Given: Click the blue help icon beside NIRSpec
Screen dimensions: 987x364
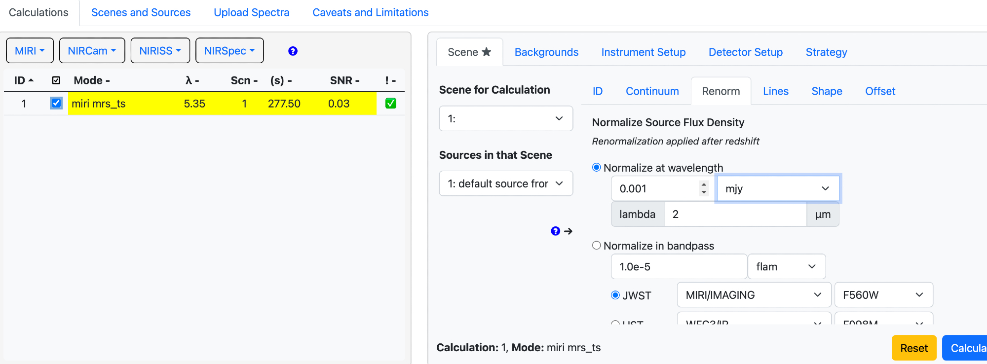Looking at the screenshot, I should (x=293, y=51).
